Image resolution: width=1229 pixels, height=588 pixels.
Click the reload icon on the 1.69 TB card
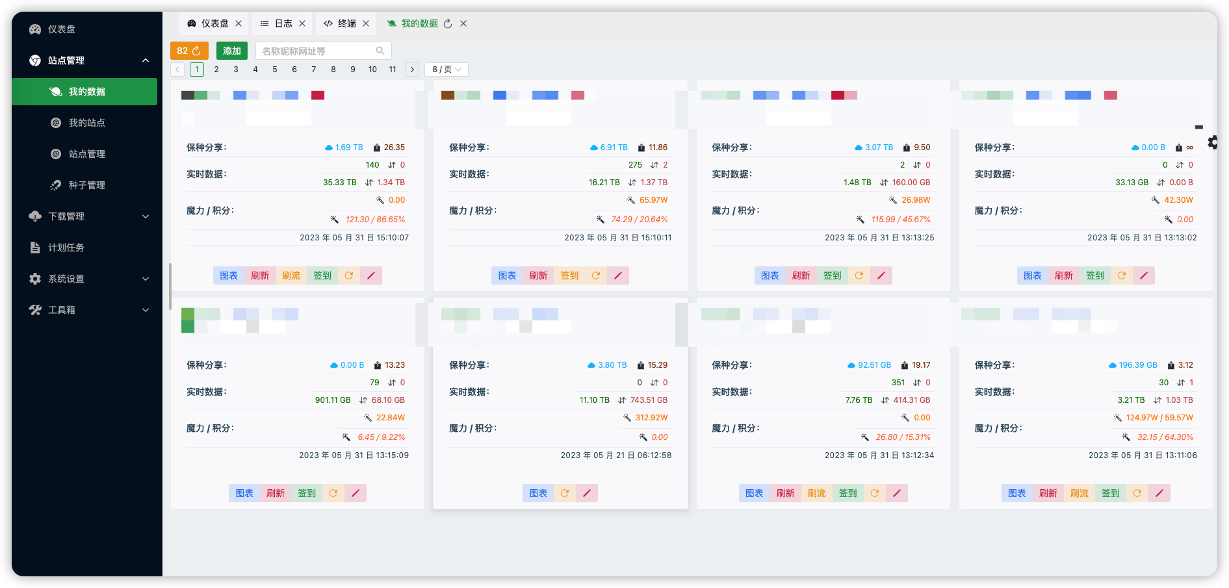(x=349, y=275)
